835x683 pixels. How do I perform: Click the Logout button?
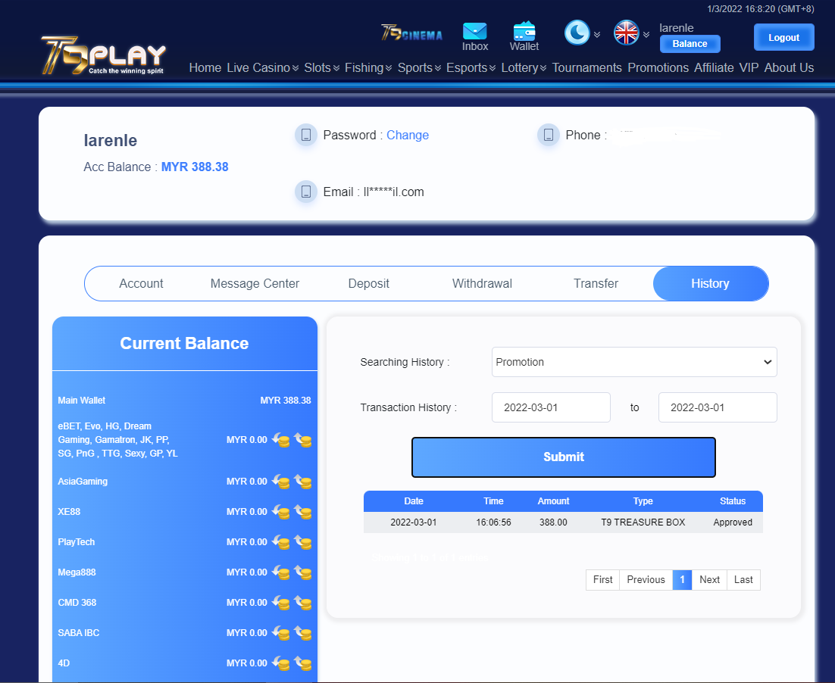pyautogui.click(x=783, y=37)
